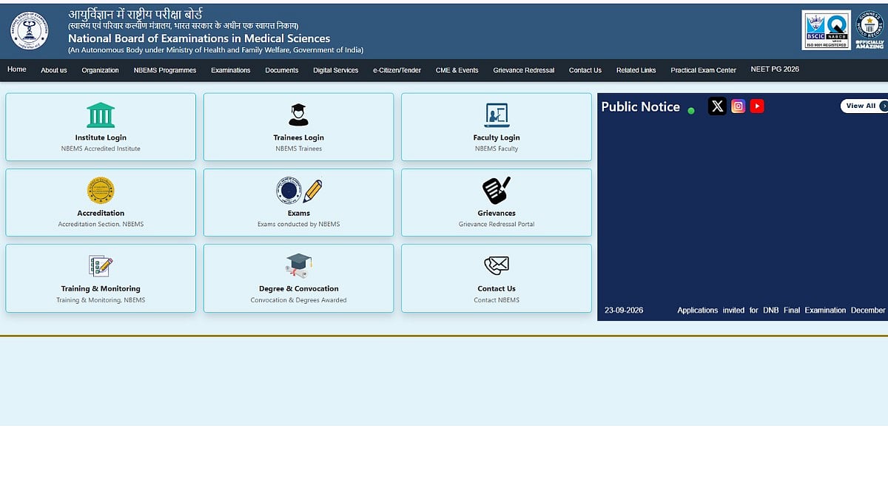Screen dimensions: 888x499
Task: Click the NBEMS logo in the header
Action: (x=30, y=30)
